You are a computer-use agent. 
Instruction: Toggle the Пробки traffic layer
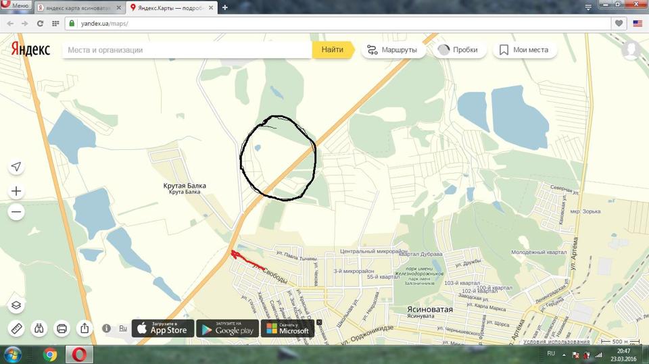457,50
